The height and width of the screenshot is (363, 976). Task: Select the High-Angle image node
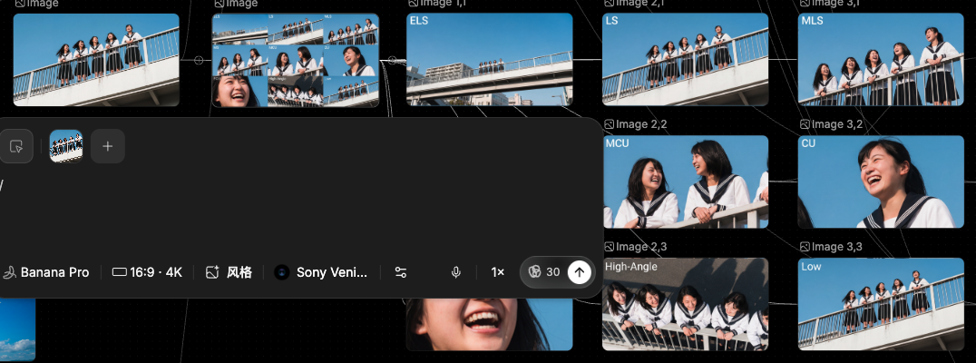(685, 304)
